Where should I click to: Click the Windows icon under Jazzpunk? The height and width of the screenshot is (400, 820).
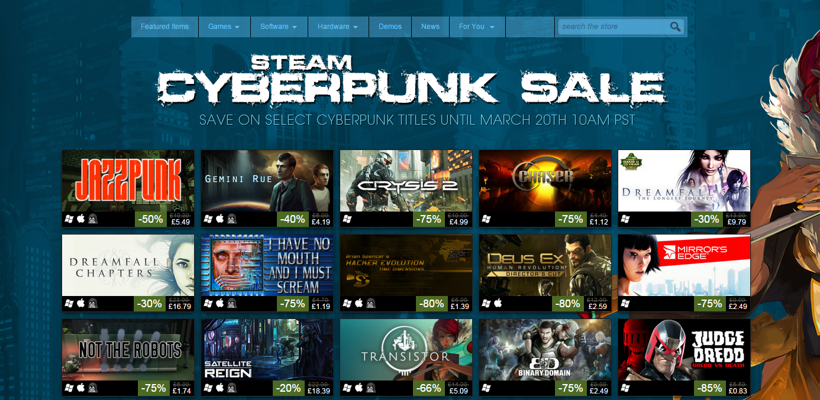69,219
